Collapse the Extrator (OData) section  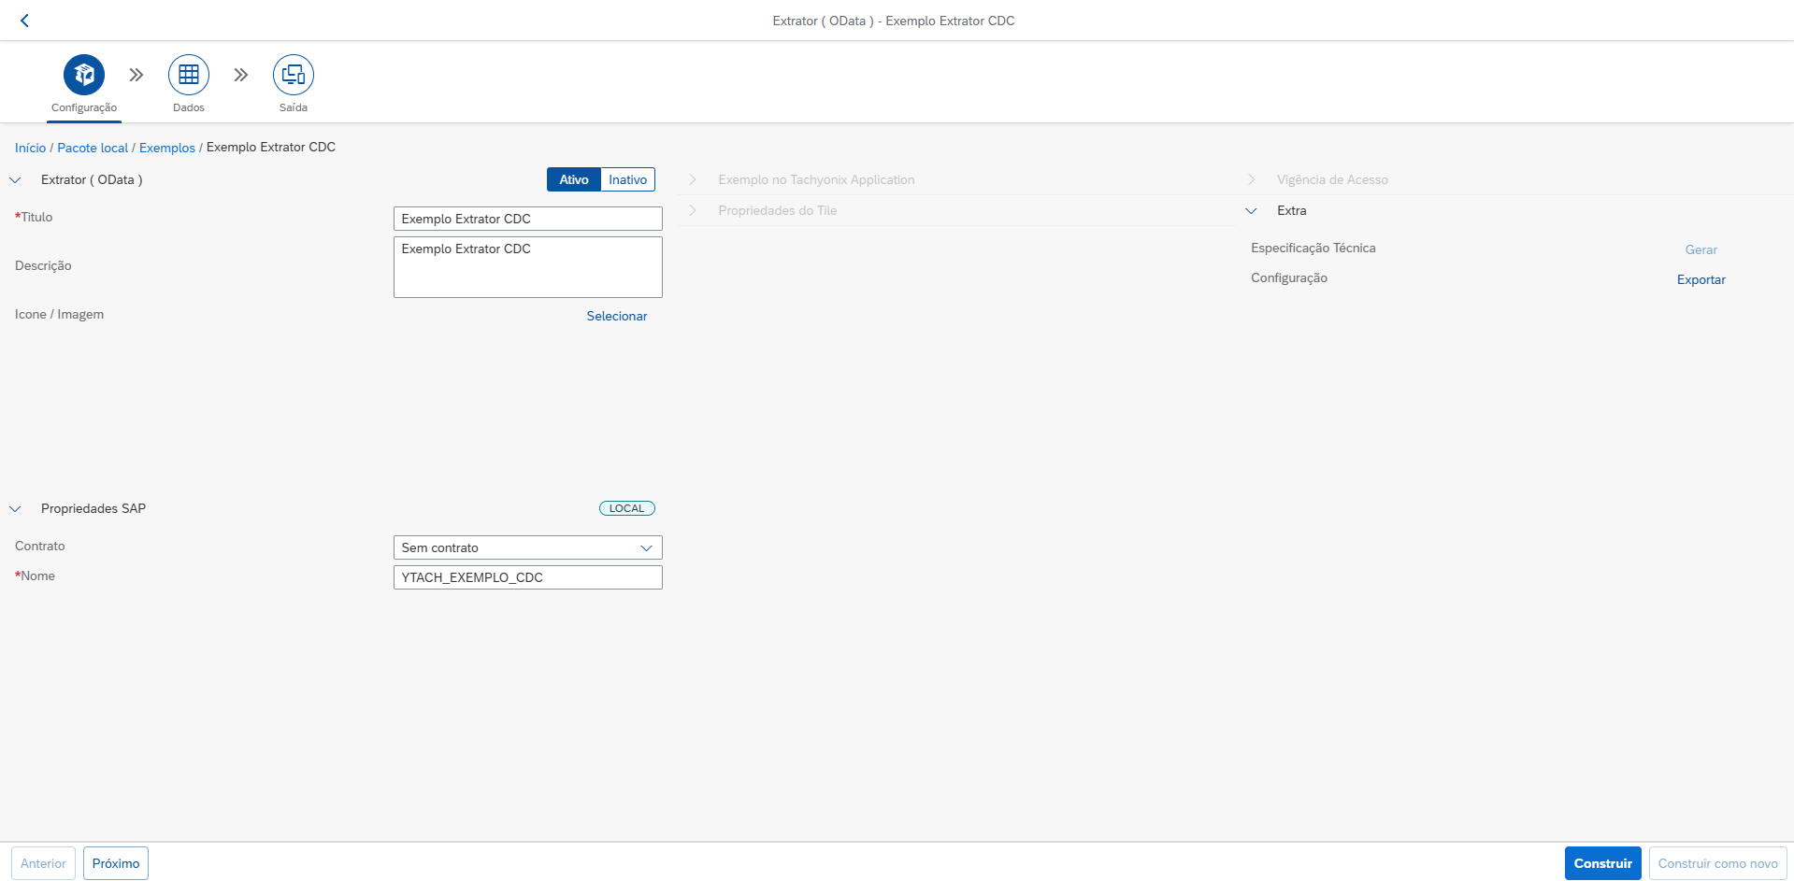(x=15, y=180)
